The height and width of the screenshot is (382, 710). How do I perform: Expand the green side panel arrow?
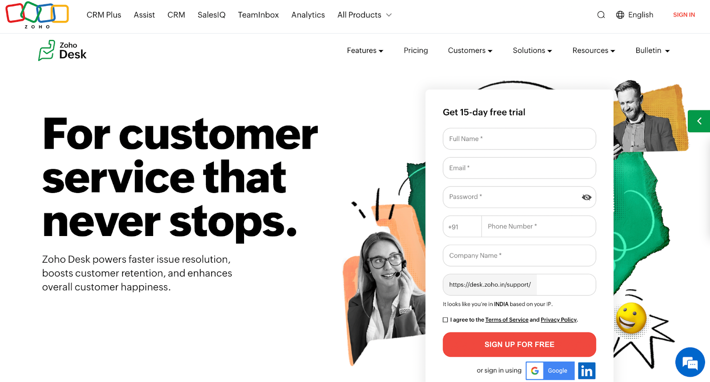click(x=699, y=121)
